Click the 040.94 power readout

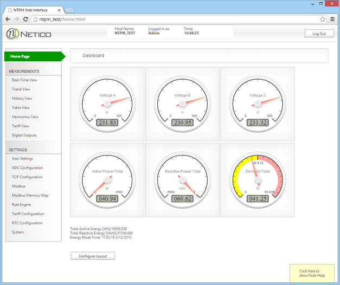(x=107, y=199)
